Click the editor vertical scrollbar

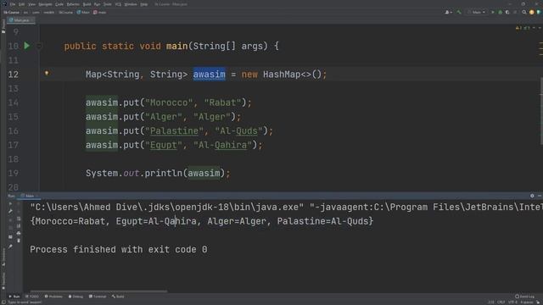(541, 111)
